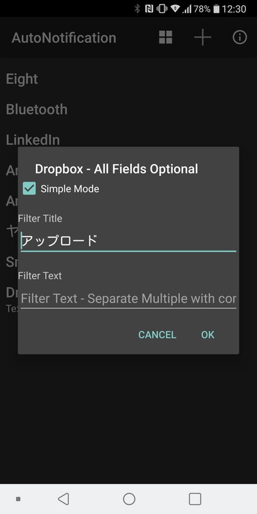Tap the Dropbox - All Fields Optional heading

pyautogui.click(x=116, y=169)
